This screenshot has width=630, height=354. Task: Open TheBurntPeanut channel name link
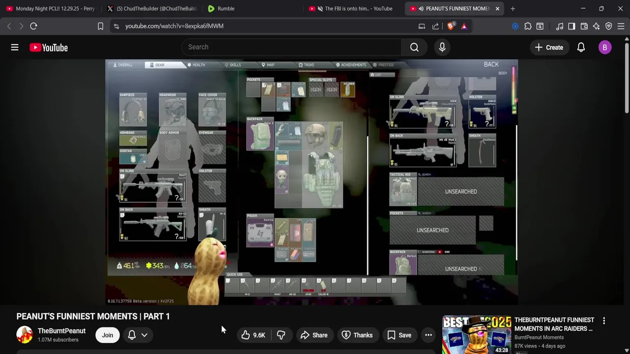point(62,331)
